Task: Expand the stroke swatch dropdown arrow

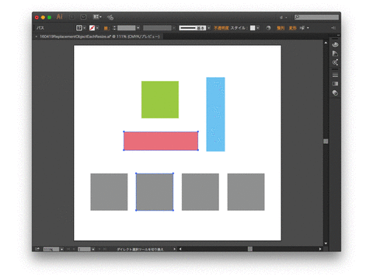Action: point(97,28)
